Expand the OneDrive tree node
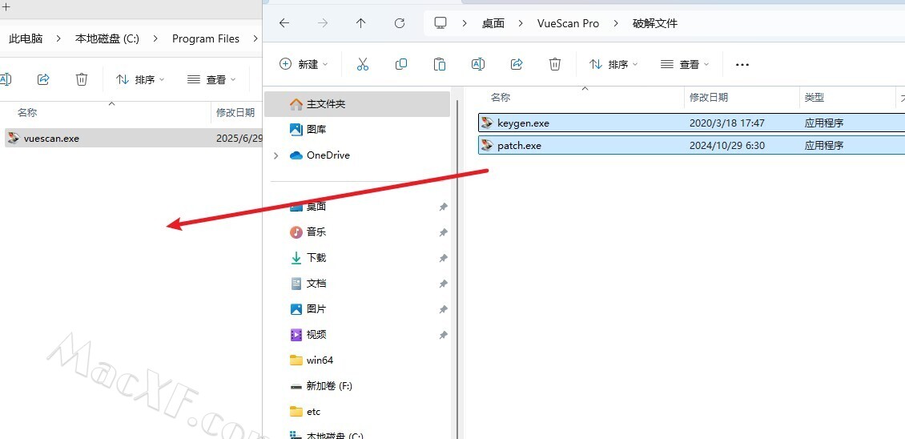Viewport: 905px width, 439px height. point(276,155)
